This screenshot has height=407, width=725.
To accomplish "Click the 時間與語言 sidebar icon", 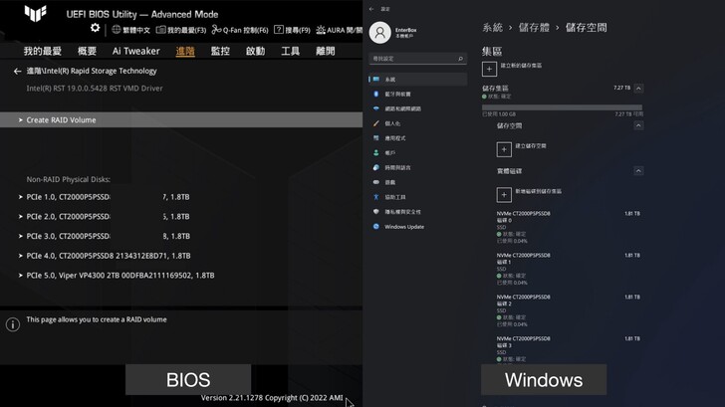I will 375,168.
